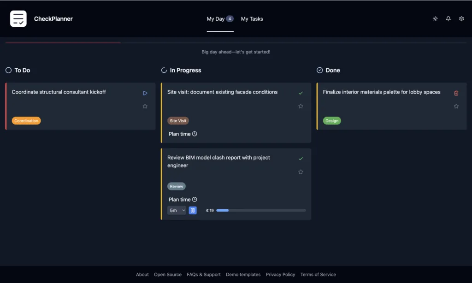Viewport: 472px width, 283px height.
Task: Star the Site visit facade task
Action: [301, 106]
